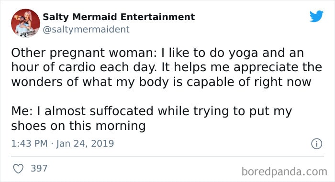Visit the @saltymermaident handle
Image resolution: width=335 pixels, height=182 pixels.
click(x=86, y=29)
